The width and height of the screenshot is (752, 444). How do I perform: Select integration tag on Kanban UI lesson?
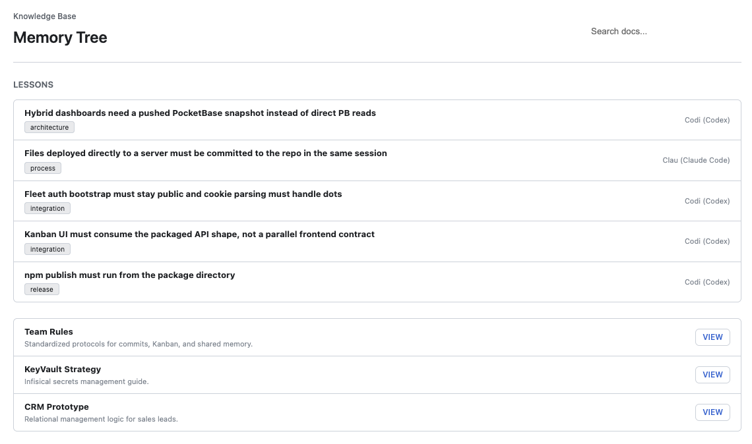(47, 249)
